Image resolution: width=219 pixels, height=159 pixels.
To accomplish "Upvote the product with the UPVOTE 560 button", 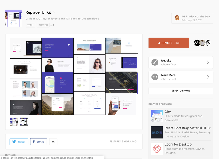I will tap(169, 43).
